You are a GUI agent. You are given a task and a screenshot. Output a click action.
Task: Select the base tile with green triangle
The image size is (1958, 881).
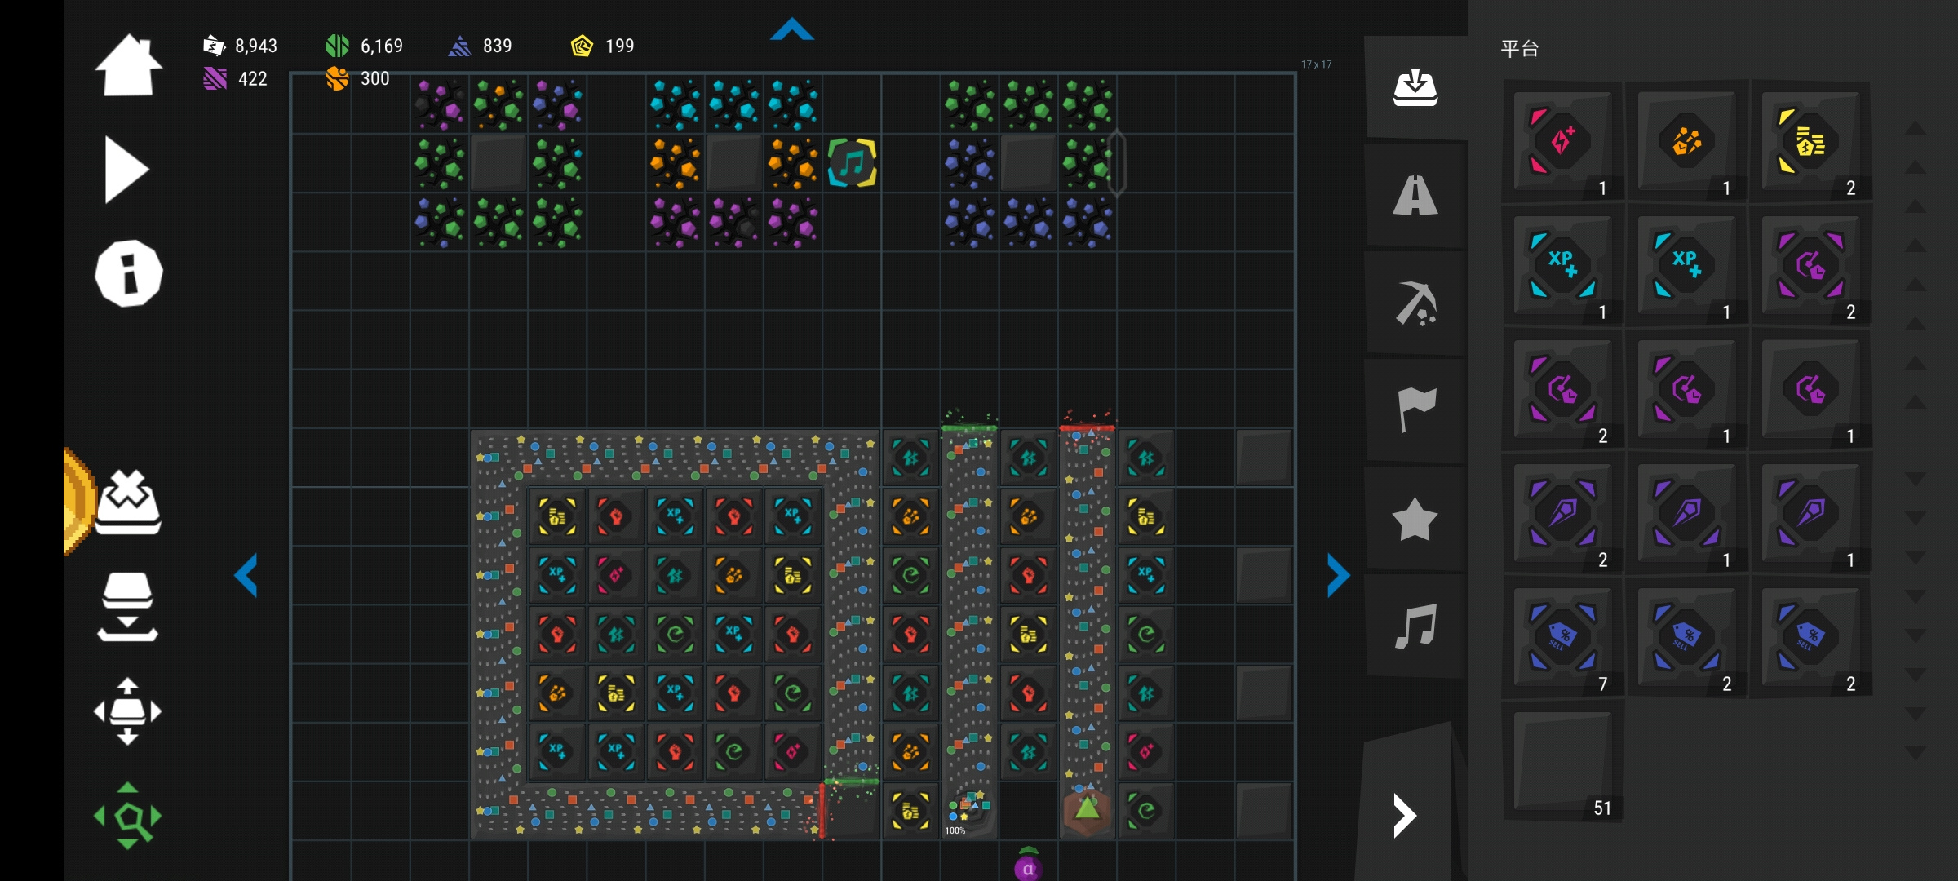point(1087,811)
